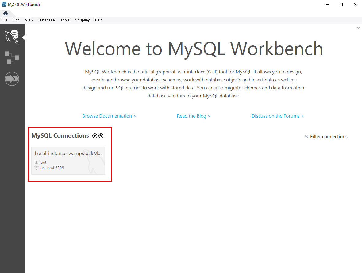
Task: Open the Edit menu
Action: (16, 20)
